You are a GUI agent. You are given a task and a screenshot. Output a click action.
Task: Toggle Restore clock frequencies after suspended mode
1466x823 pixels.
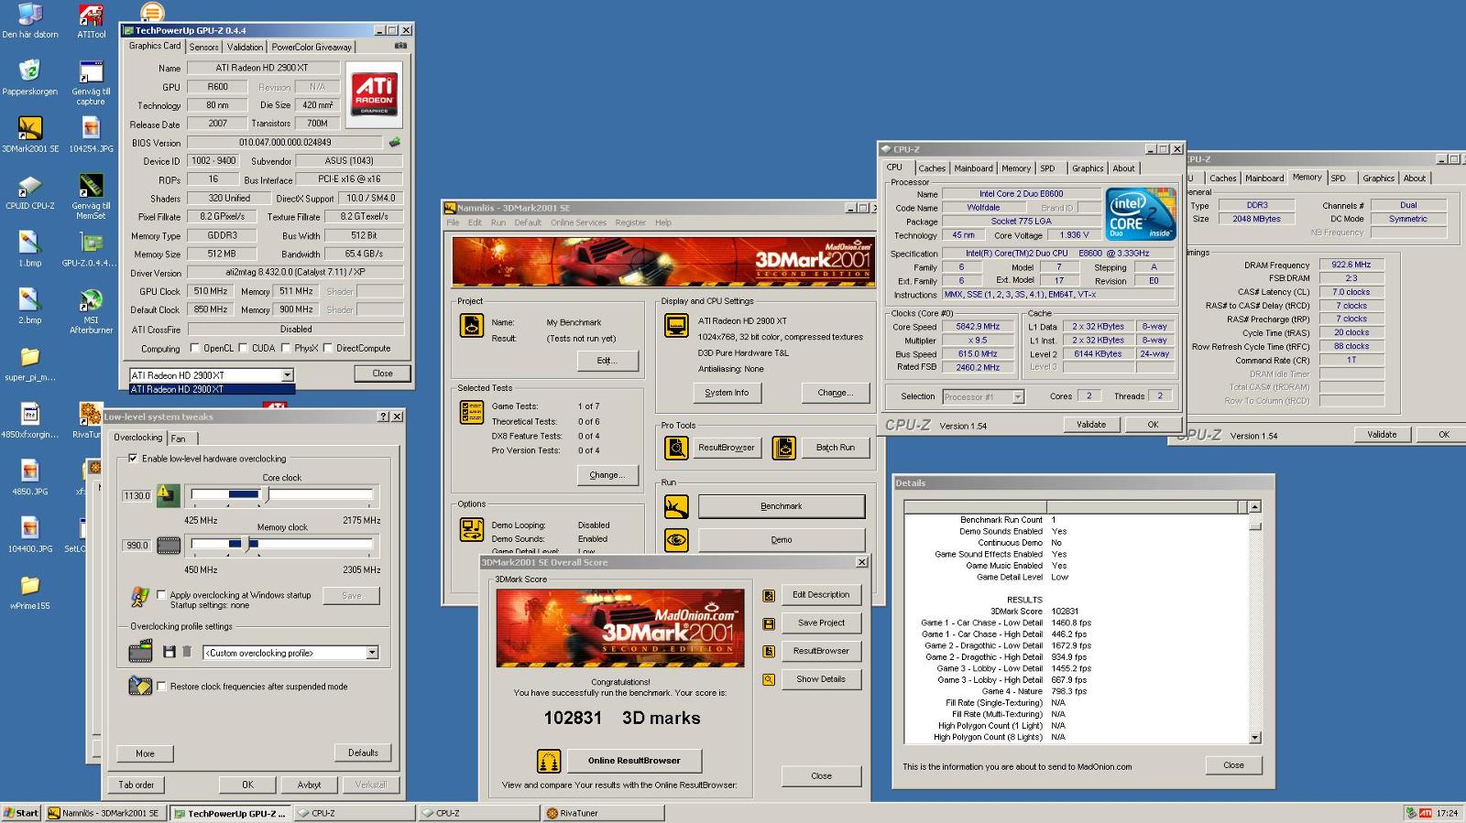tap(162, 687)
